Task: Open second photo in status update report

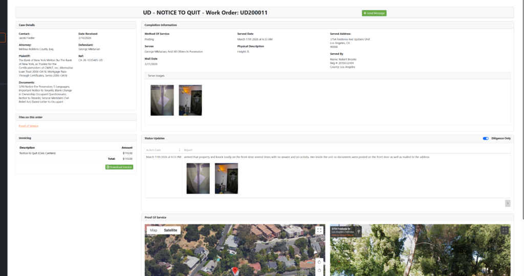Action: click(x=226, y=178)
